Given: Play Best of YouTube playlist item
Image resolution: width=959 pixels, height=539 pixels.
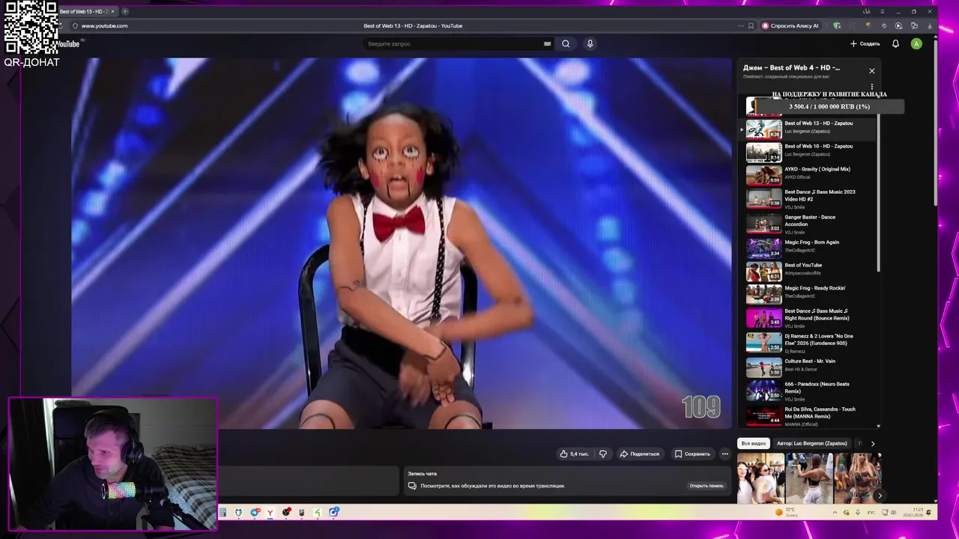Looking at the screenshot, I should (x=810, y=271).
